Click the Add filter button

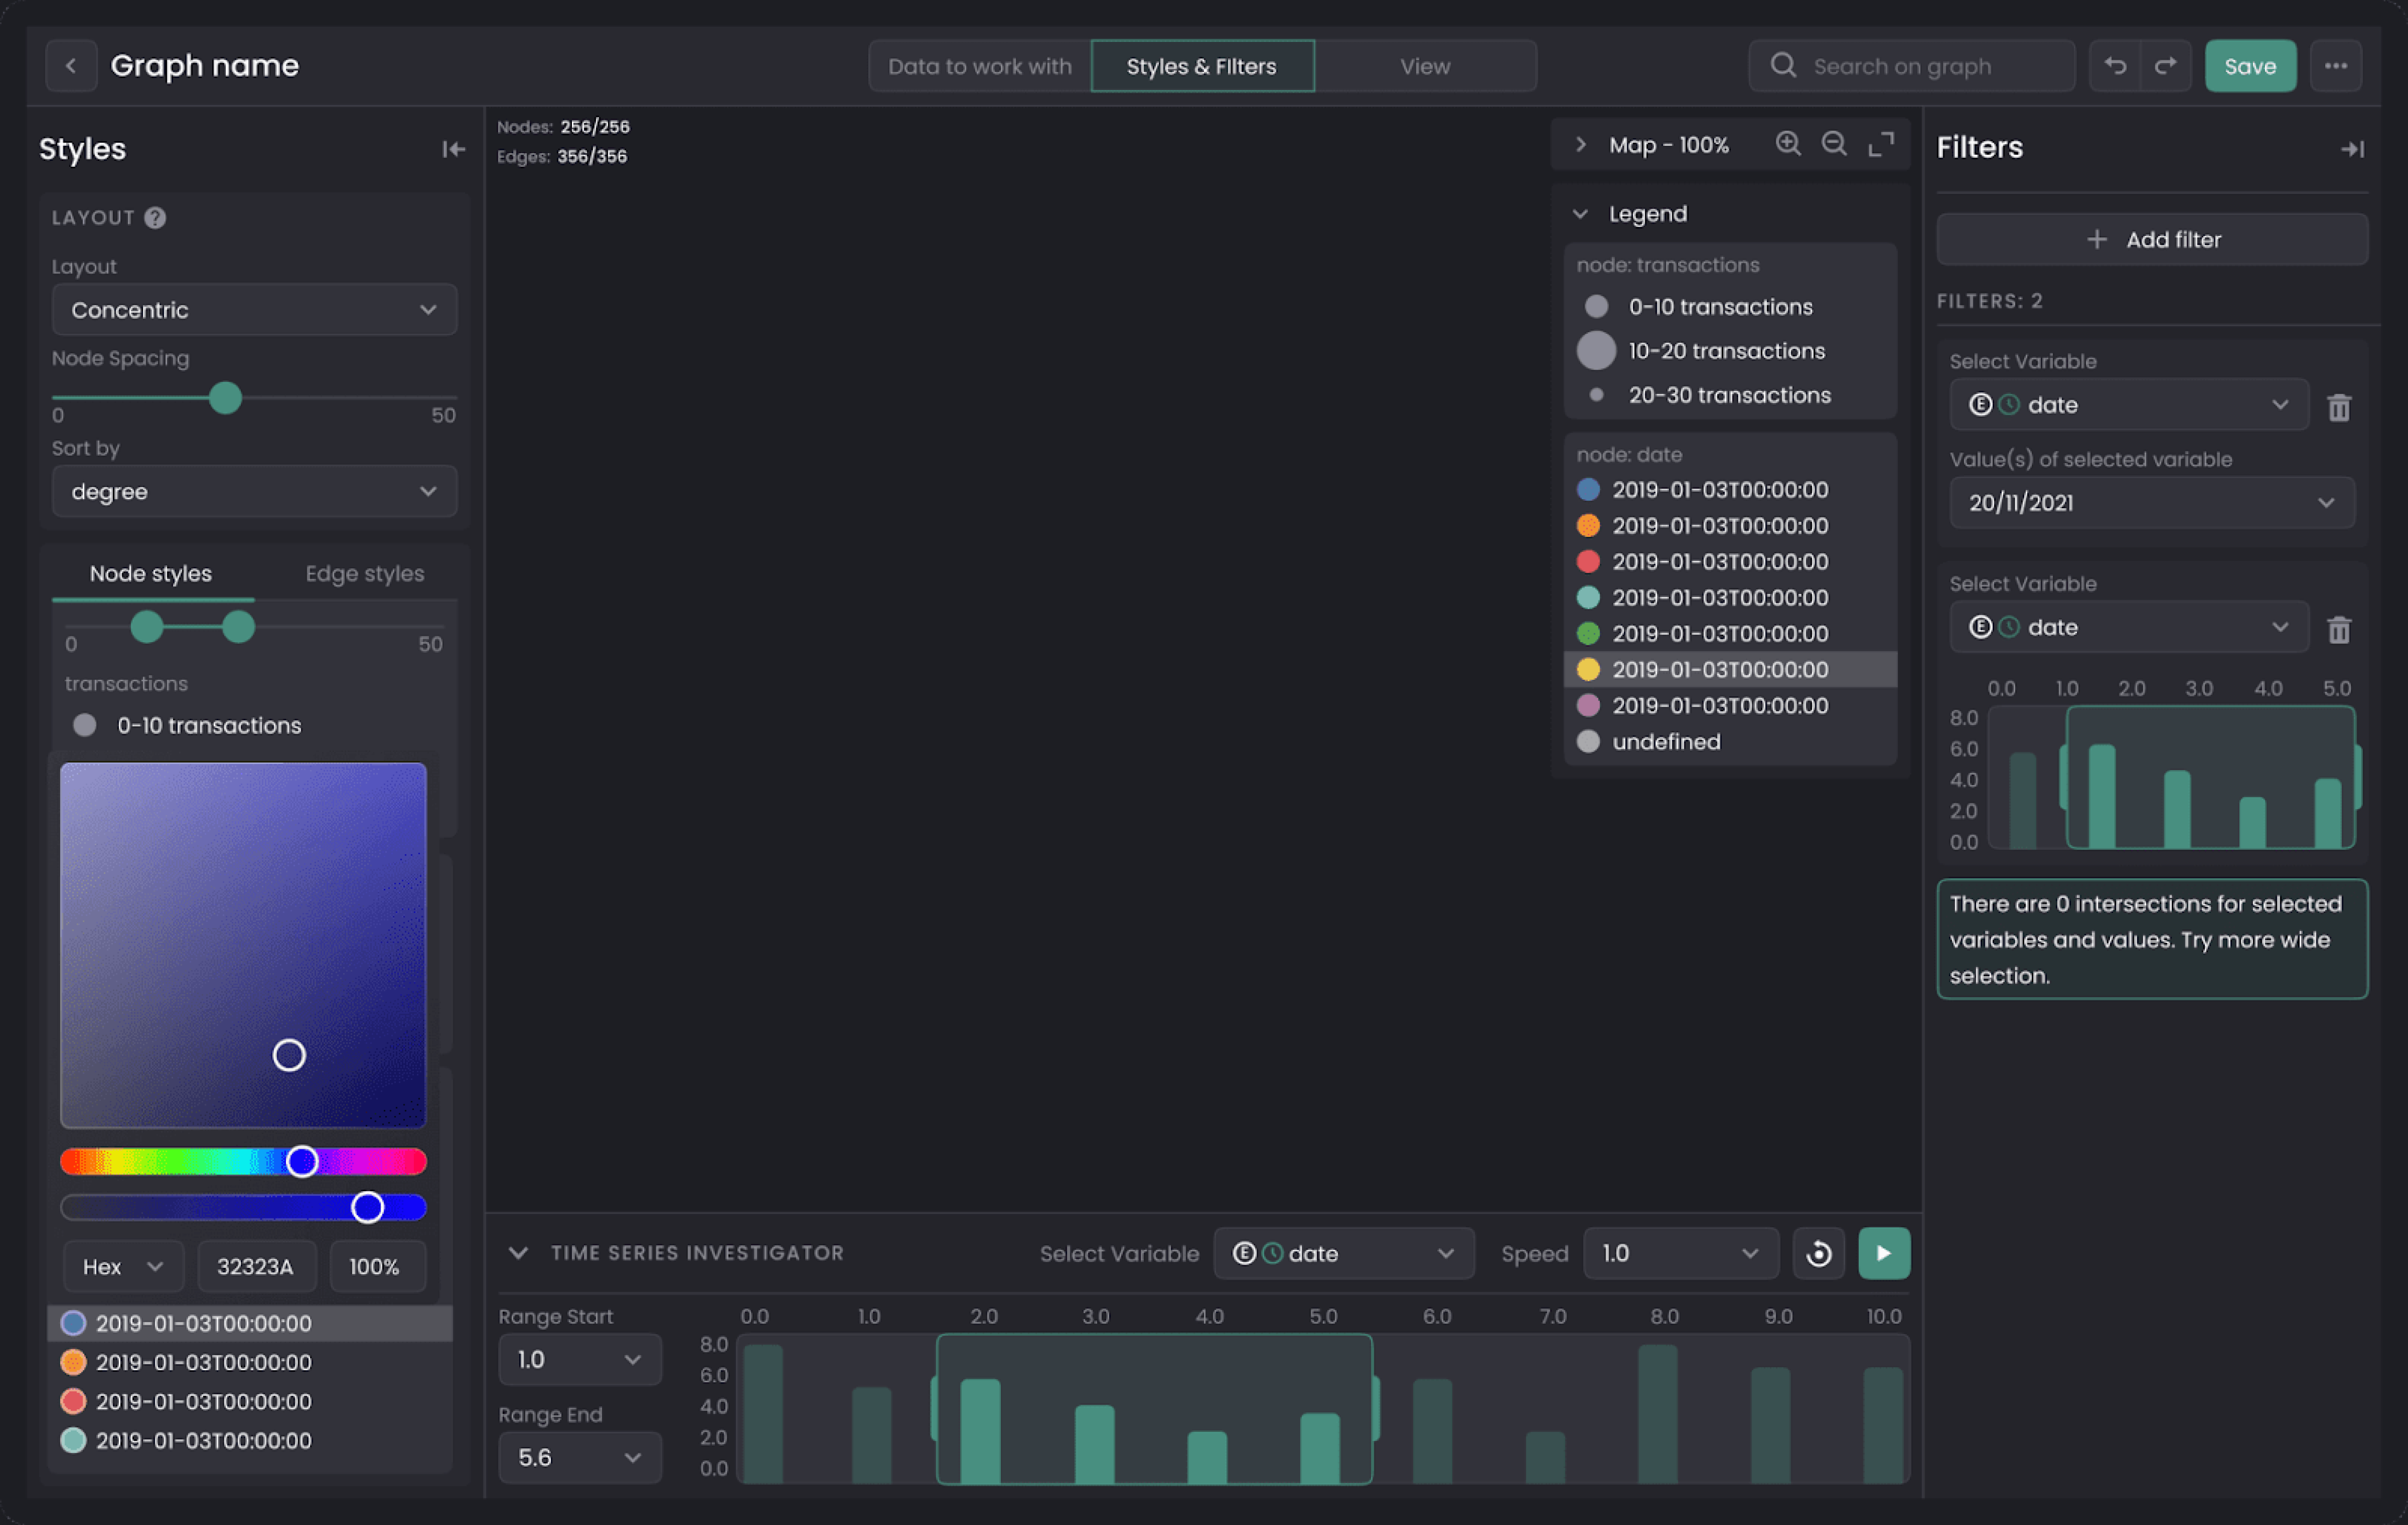(x=2152, y=239)
